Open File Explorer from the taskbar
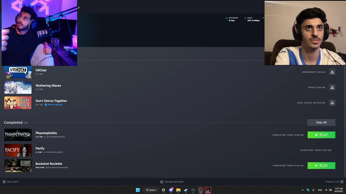This screenshot has width=346, height=194. tap(178, 190)
